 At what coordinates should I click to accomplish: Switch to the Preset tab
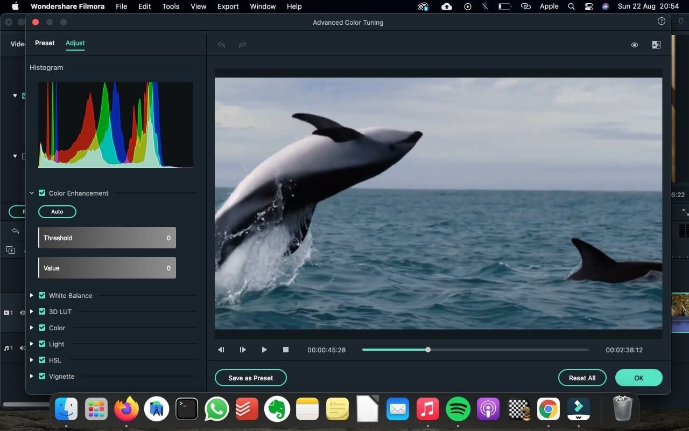[x=45, y=43]
